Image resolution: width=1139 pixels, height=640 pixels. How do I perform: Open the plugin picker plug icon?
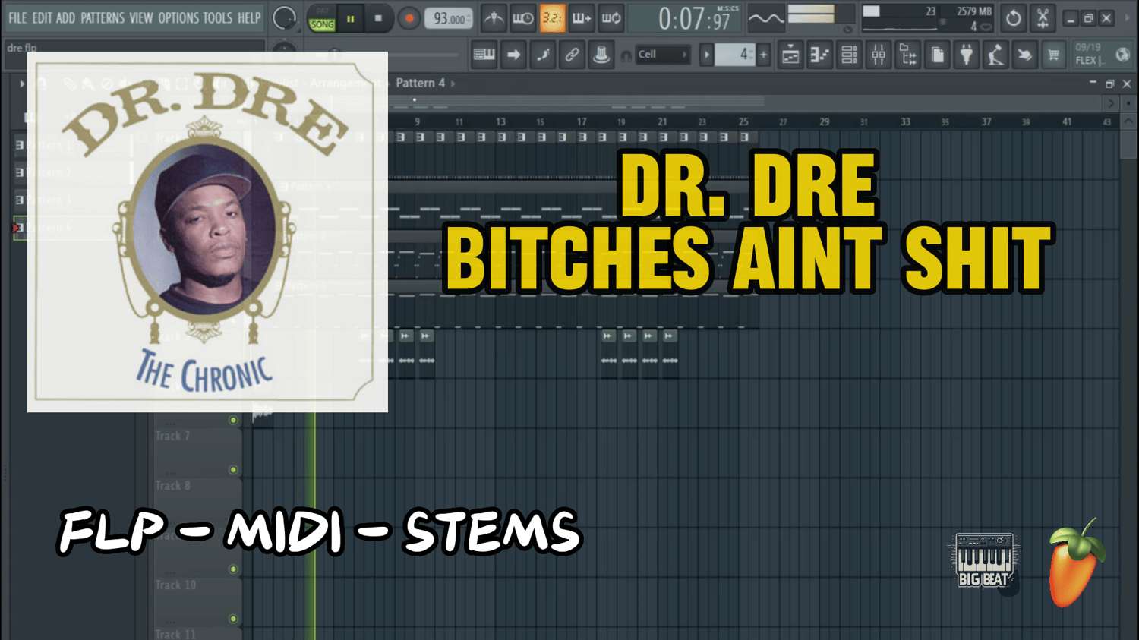click(967, 55)
